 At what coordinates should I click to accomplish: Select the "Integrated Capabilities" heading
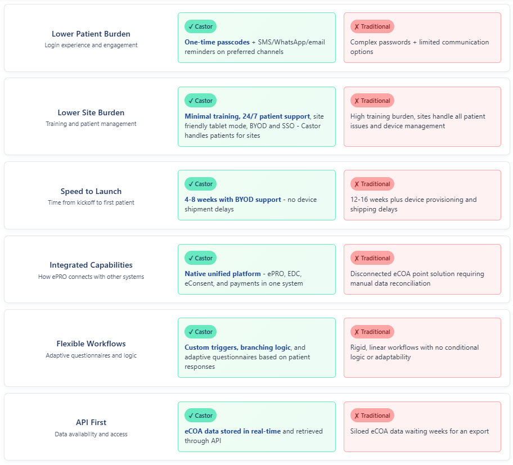(91, 265)
